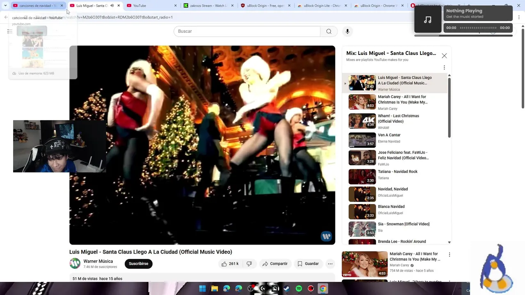Open recommended Mariah Carey video thumbnail
This screenshot has width=525, height=295.
[x=365, y=264]
